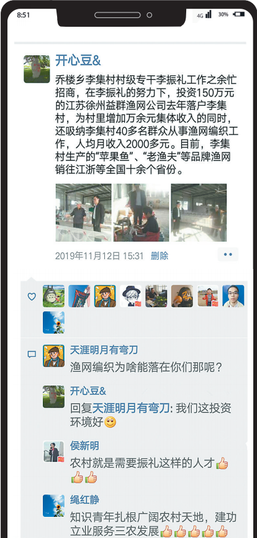Screen dimensions: 257x538
Task: Tap the mentioned 天涯明月有弯刀 in reply text
Action: tap(131, 408)
